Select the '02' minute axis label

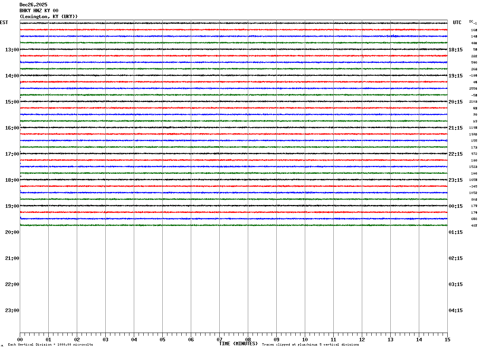(x=77, y=340)
